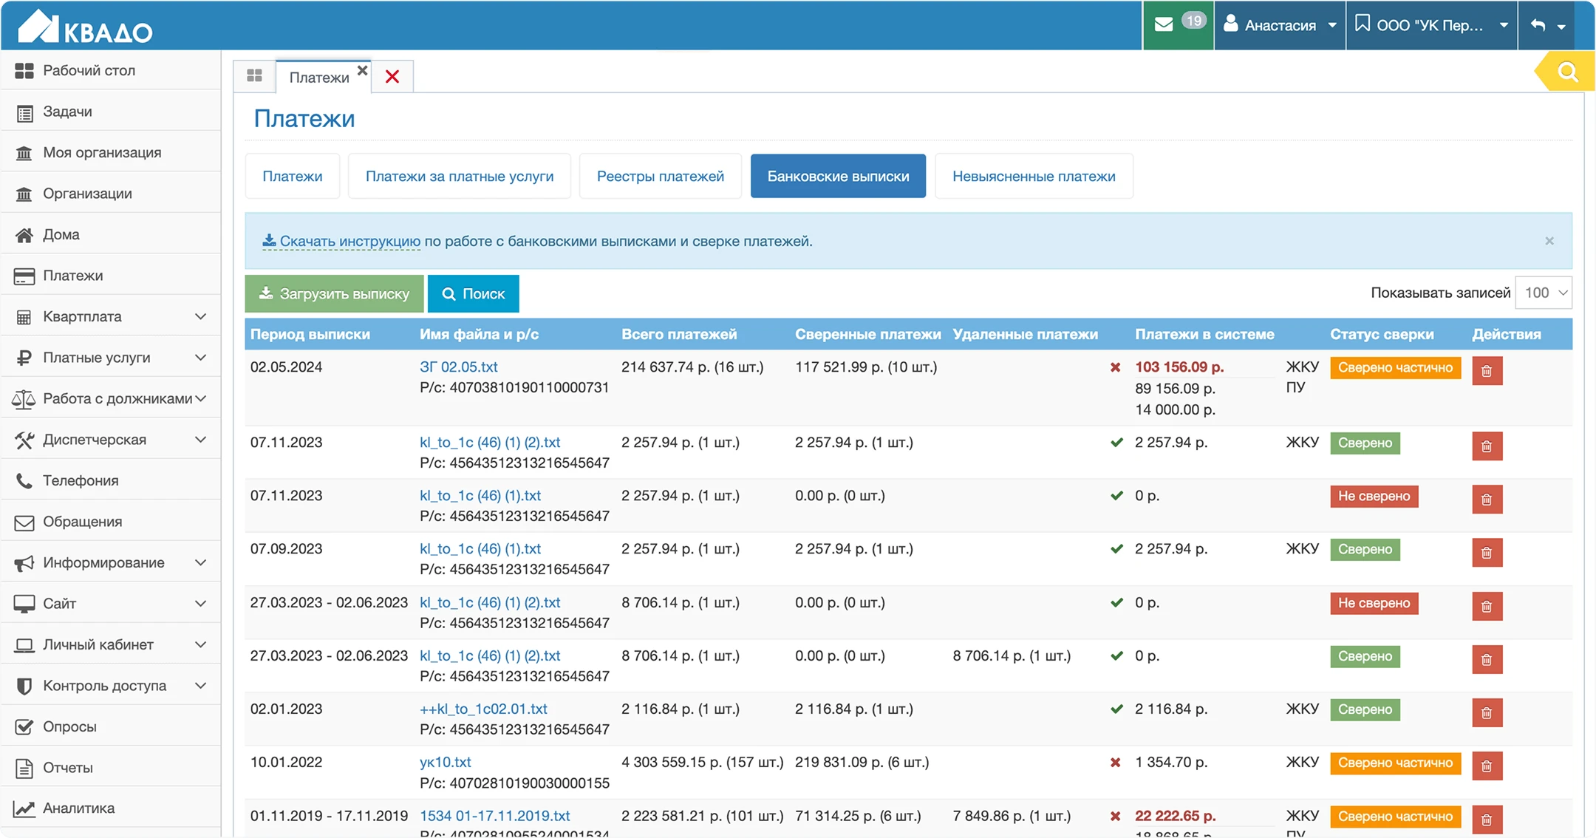
Task: Dismiss the instruction info banner
Action: (1549, 241)
